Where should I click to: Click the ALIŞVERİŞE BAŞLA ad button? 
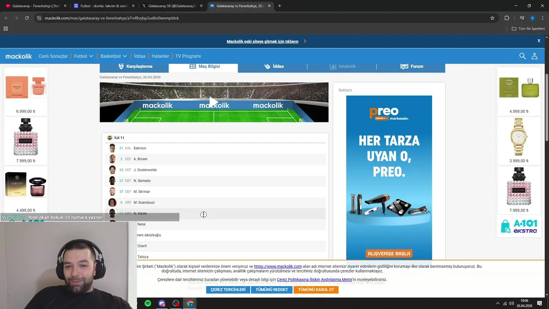coord(389,254)
